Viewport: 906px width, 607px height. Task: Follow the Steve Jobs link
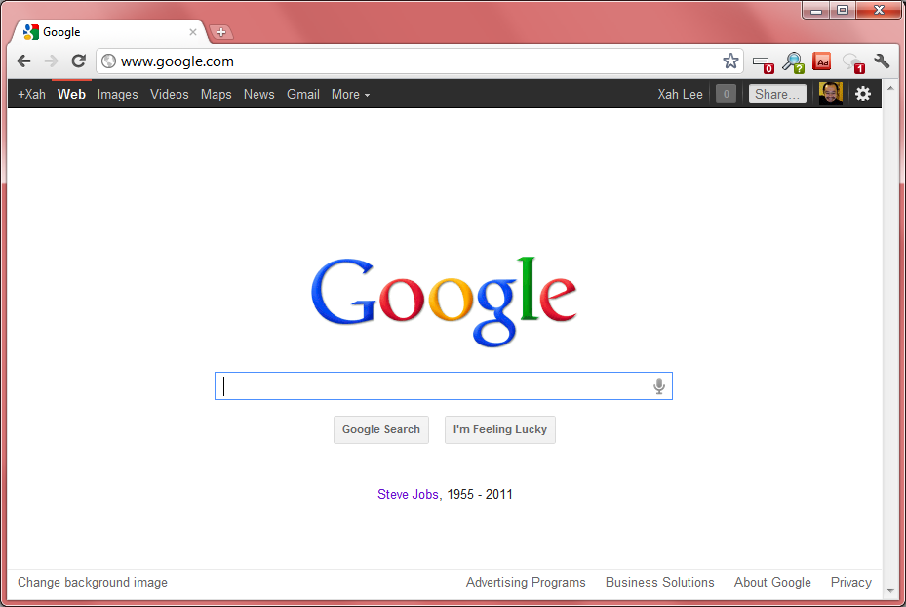pos(408,494)
